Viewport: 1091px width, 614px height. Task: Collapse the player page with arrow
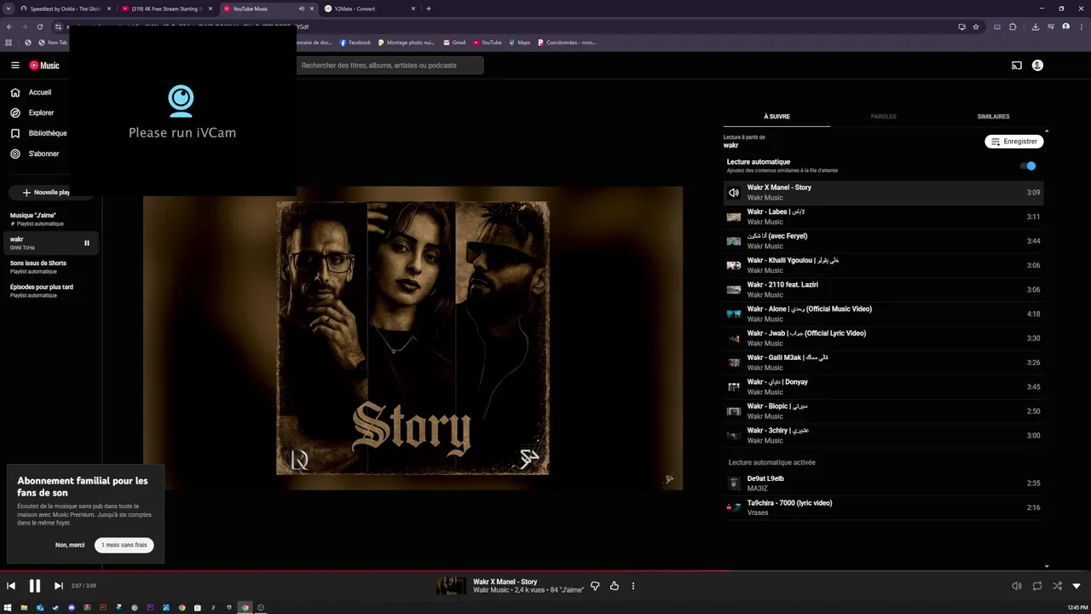coord(1077,586)
